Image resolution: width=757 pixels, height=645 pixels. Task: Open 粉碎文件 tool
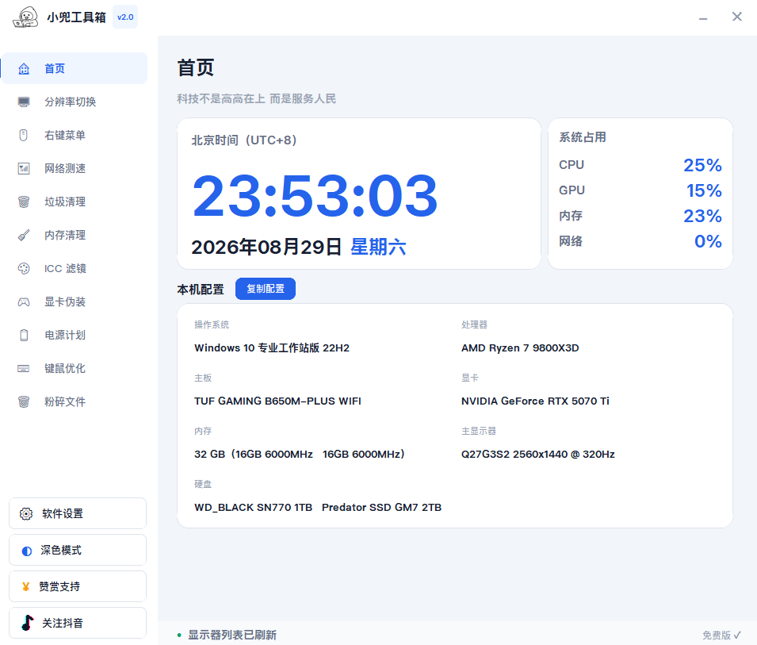pos(75,402)
